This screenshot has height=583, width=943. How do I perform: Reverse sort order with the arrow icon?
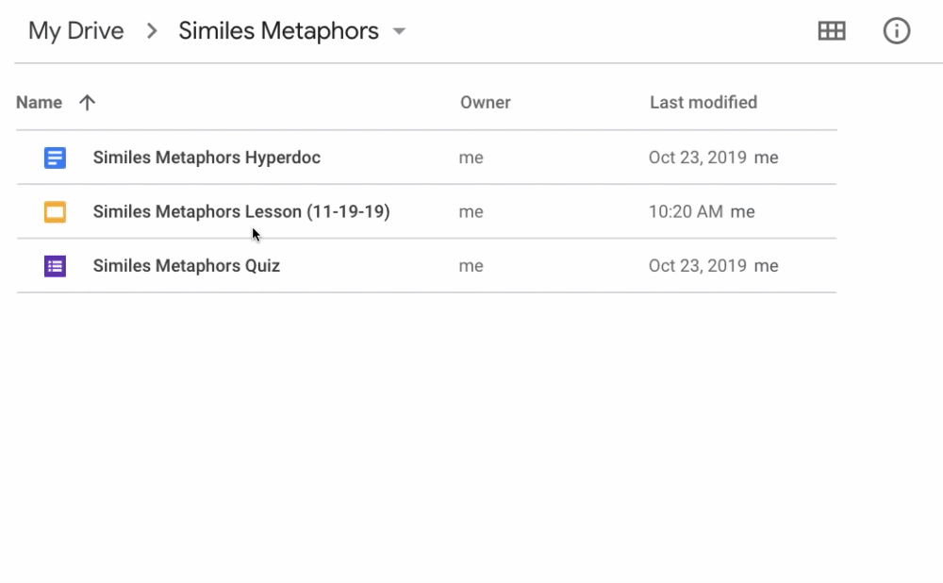pyautogui.click(x=87, y=102)
